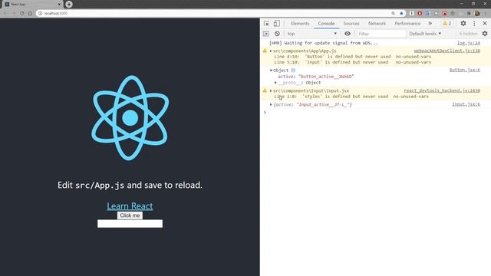Select the "'Button' is defined but never used" line

tap(353, 57)
